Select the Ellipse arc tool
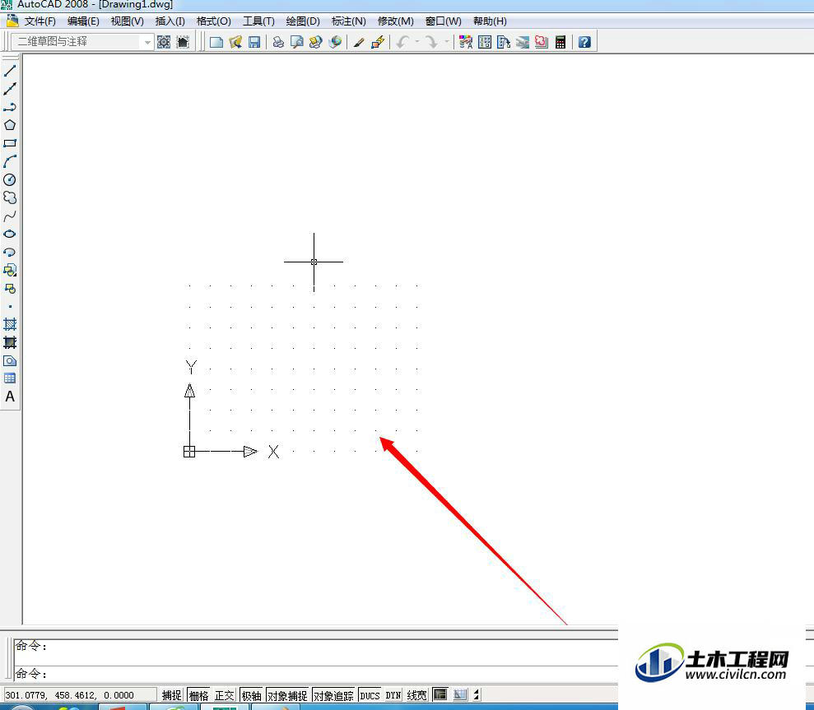Screen dimensions: 814x710 [10, 253]
